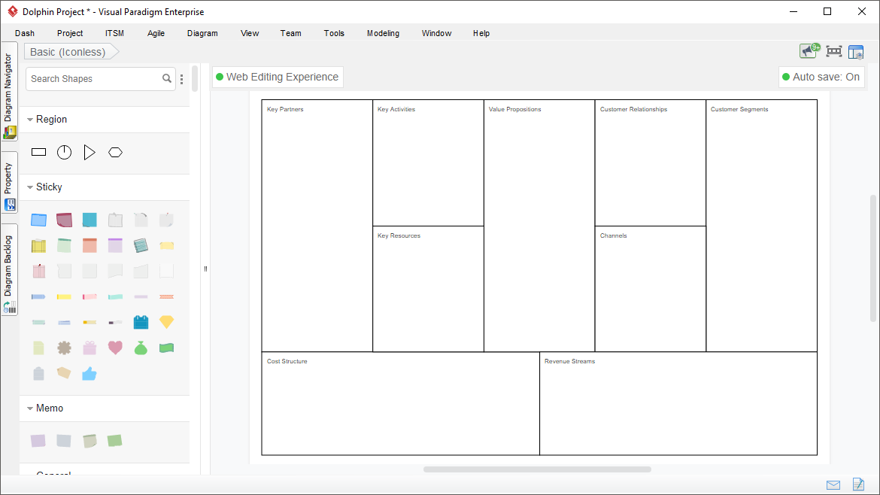
Task: Click the fit-to-screen presentation icon
Action: (834, 52)
